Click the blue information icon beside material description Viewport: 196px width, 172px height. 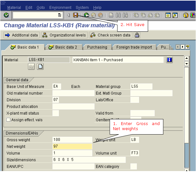tap(169, 60)
